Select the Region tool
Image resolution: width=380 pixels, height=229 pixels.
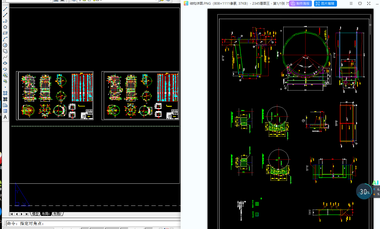click(x=5, y=105)
